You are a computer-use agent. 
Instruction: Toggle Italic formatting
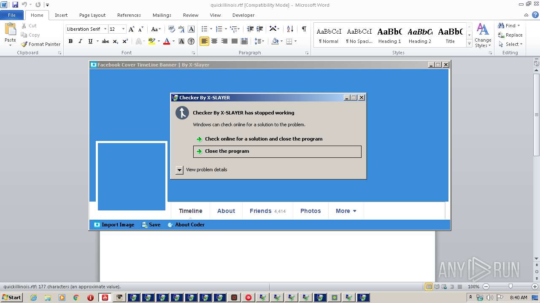[80, 41]
